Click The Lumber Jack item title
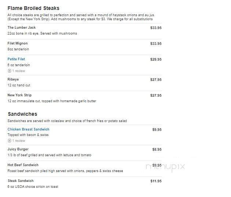 coord(22,28)
